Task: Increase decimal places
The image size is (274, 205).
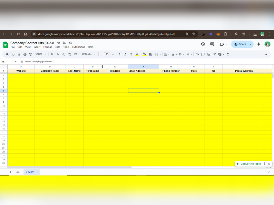Action: [x=69, y=54]
